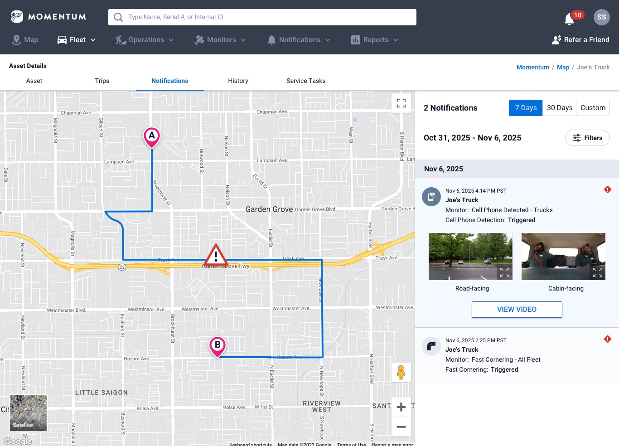Switch to the Trips tab
Viewport: 619px width, 446px height.
coord(102,81)
